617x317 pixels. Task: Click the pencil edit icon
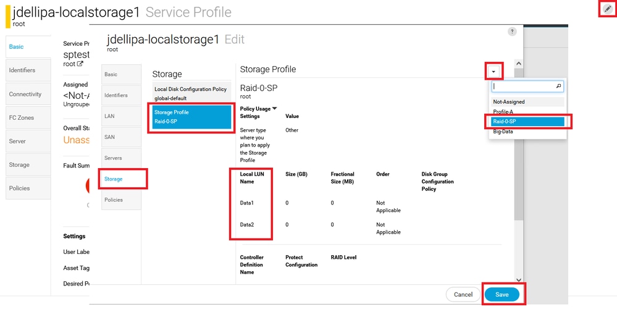tap(608, 9)
